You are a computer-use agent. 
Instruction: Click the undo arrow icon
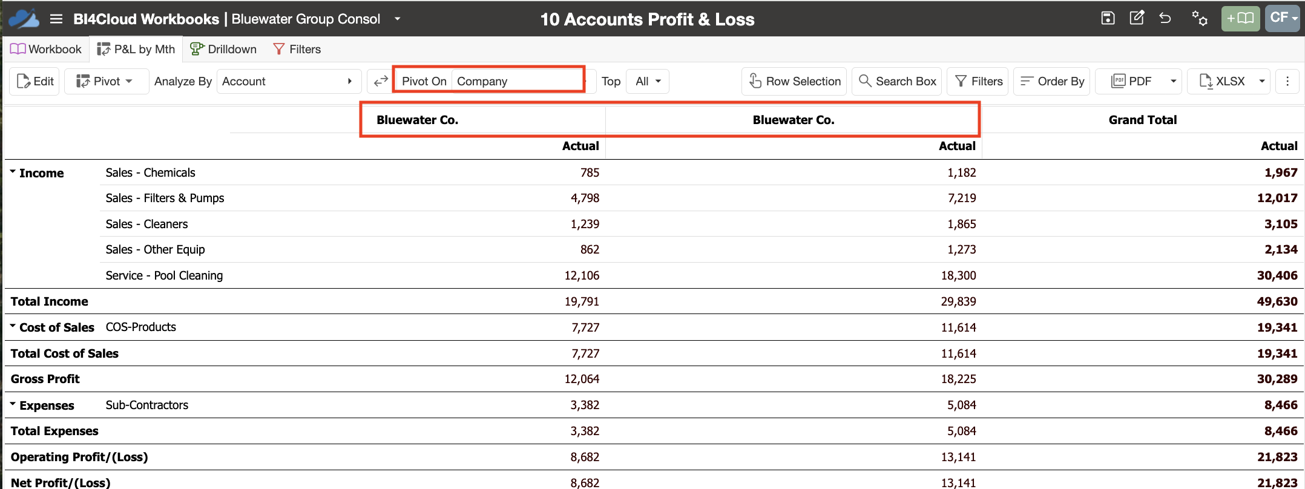point(1165,18)
